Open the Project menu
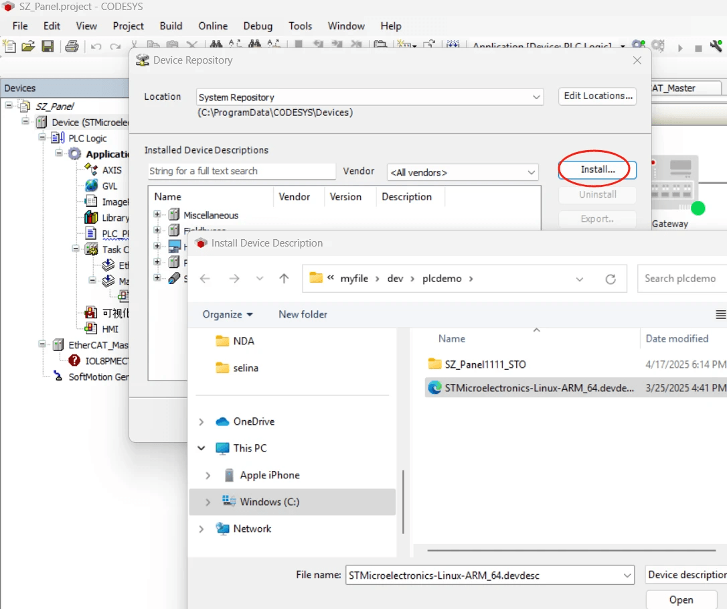The width and height of the screenshot is (727, 609). pyautogui.click(x=128, y=26)
